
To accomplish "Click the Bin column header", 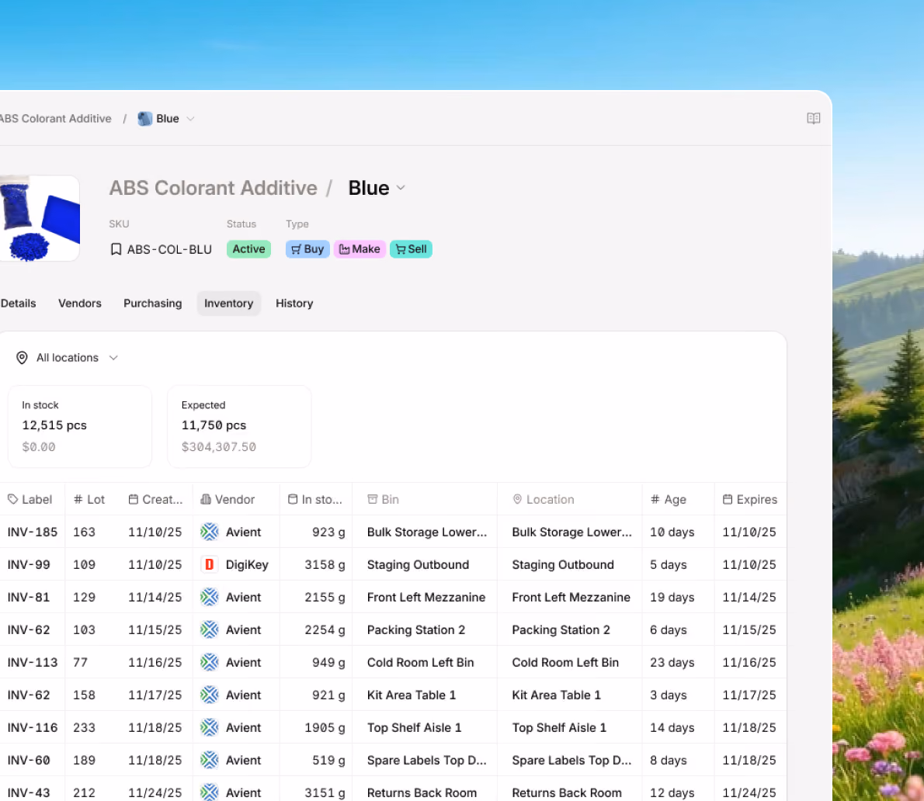I will click(x=383, y=499).
